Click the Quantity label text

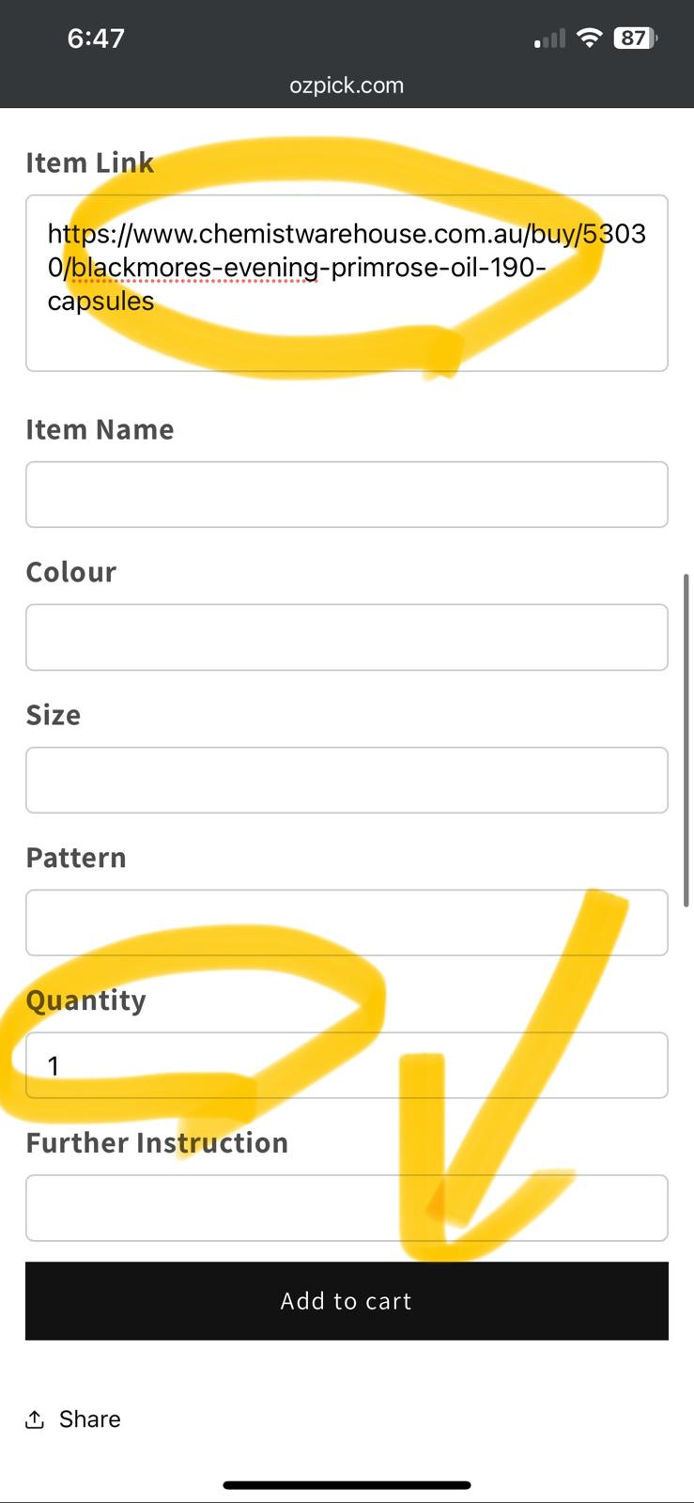coord(85,1000)
